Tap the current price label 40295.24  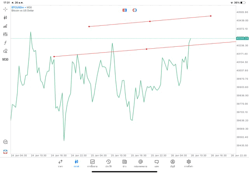coord(242,39)
